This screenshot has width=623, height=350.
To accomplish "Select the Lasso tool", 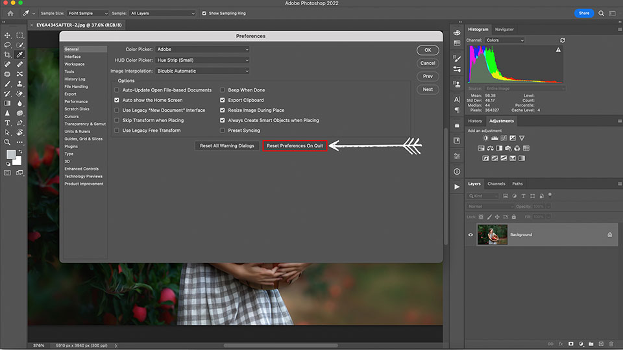I will pos(7,45).
